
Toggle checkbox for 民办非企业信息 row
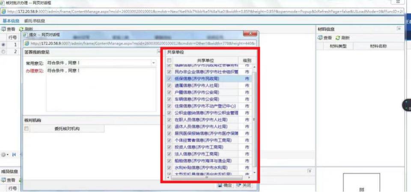click(170, 72)
